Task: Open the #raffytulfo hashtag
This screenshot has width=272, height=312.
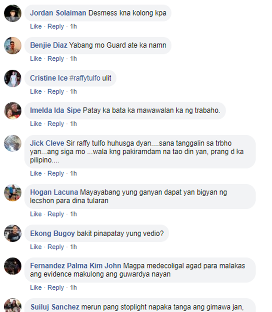Action: tap(85, 78)
